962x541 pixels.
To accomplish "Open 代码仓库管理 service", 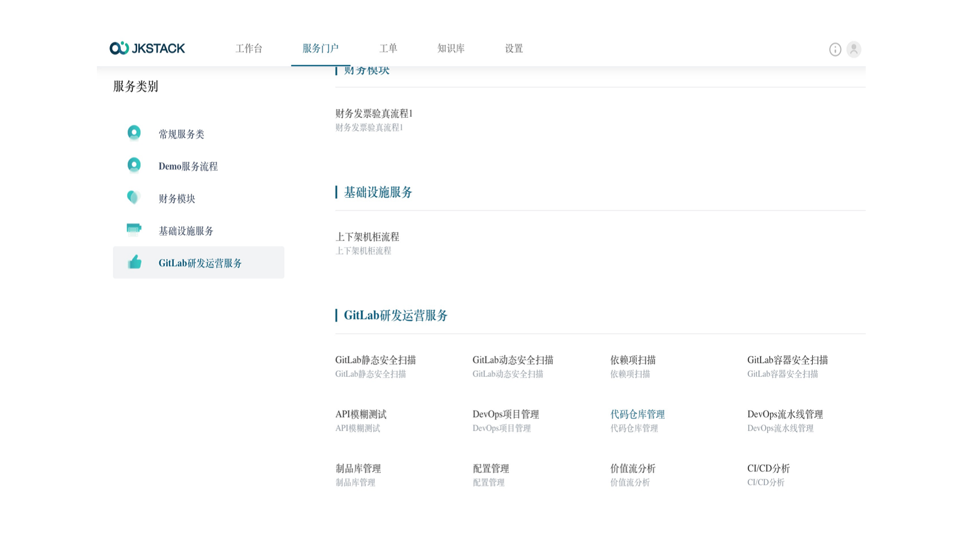I will point(637,414).
